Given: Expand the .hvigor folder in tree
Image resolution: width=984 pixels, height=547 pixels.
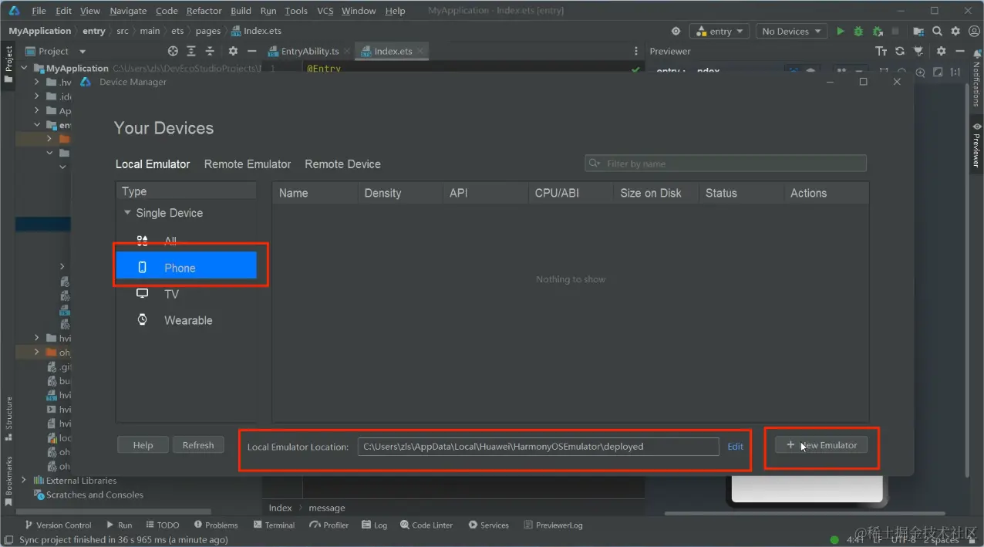Looking at the screenshot, I should tap(36, 83).
